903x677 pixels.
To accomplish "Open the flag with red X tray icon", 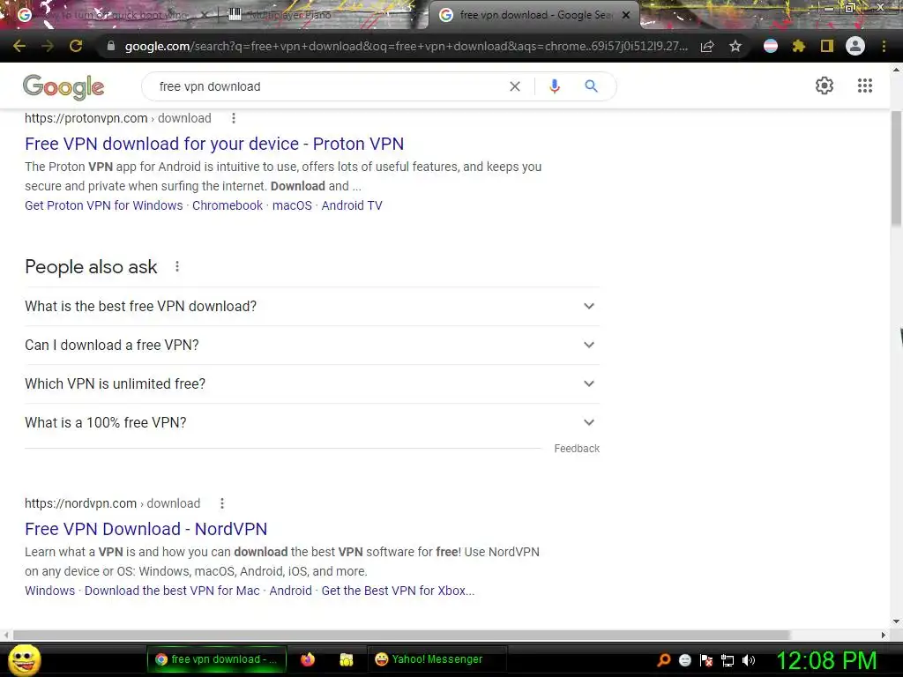I will 706,660.
